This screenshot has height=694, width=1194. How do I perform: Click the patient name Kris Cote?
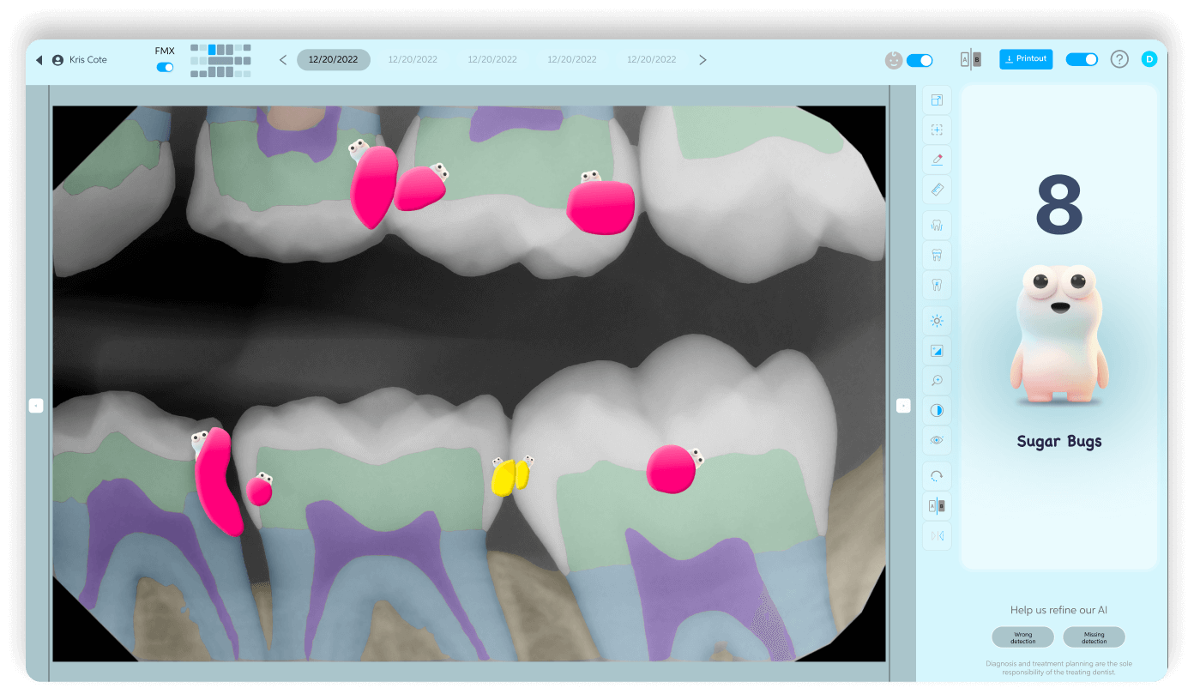click(x=88, y=60)
